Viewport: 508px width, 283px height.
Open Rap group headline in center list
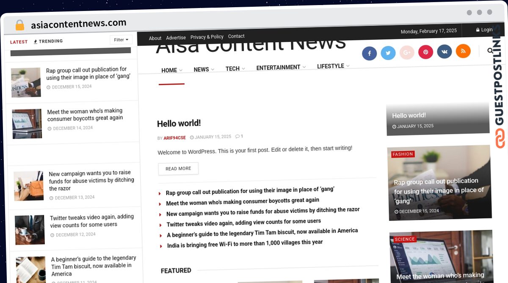[250, 190]
